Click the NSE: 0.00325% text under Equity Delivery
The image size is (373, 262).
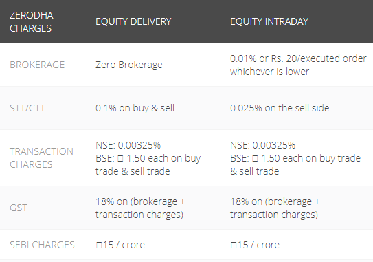(x=128, y=145)
